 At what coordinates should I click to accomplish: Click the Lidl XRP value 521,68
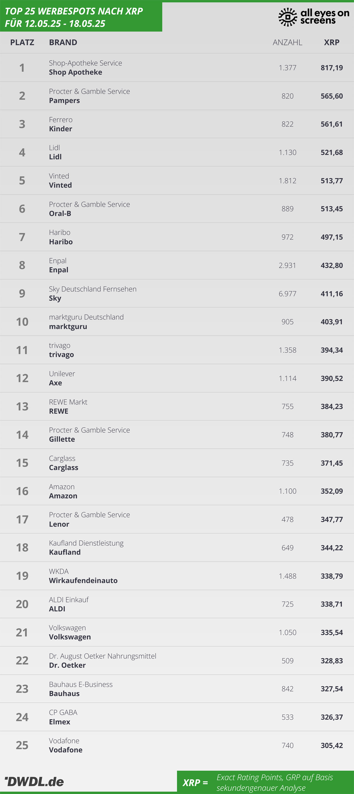(x=332, y=152)
